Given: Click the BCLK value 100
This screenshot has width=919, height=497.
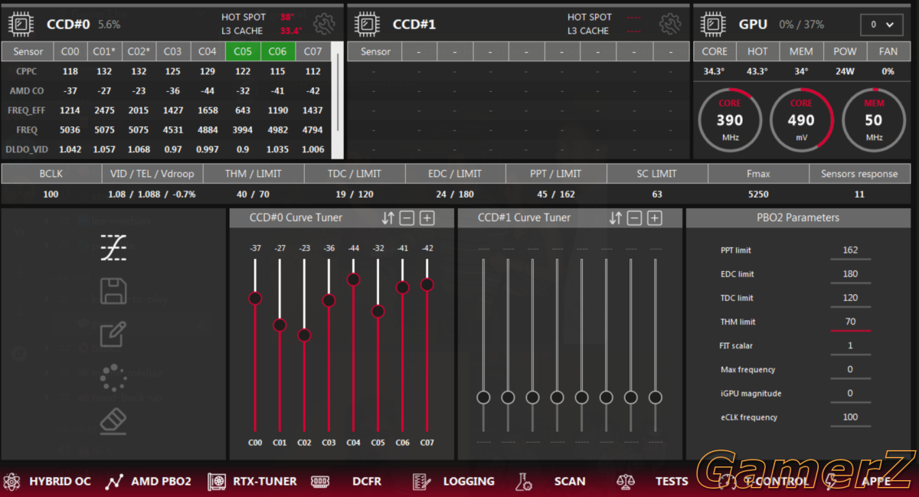Looking at the screenshot, I should [x=51, y=195].
